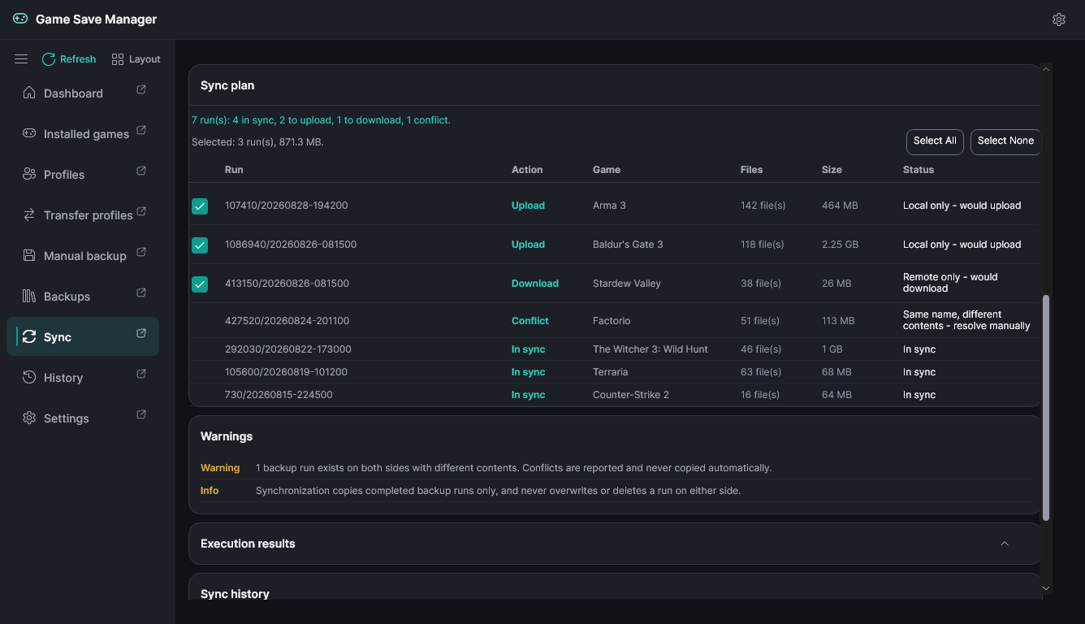Click run 107410/20260828-194200
Image resolution: width=1085 pixels, height=624 pixels.
pos(287,206)
